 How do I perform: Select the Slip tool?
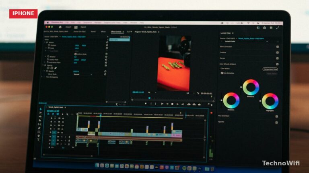point(39,124)
